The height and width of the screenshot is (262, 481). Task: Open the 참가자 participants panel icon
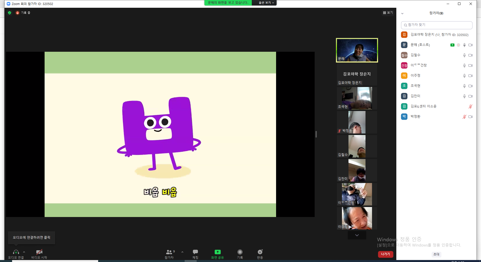(x=169, y=252)
